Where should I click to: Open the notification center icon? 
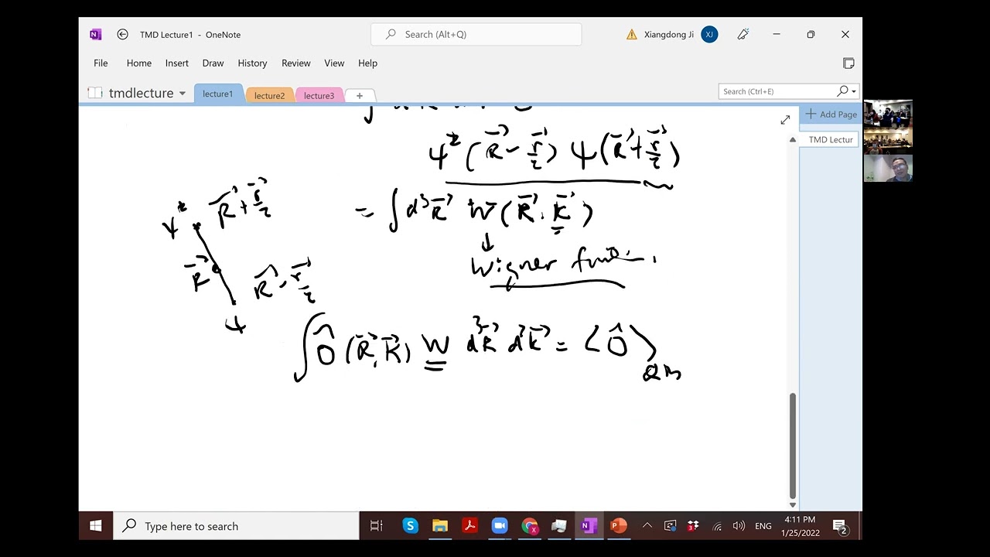[x=840, y=527]
